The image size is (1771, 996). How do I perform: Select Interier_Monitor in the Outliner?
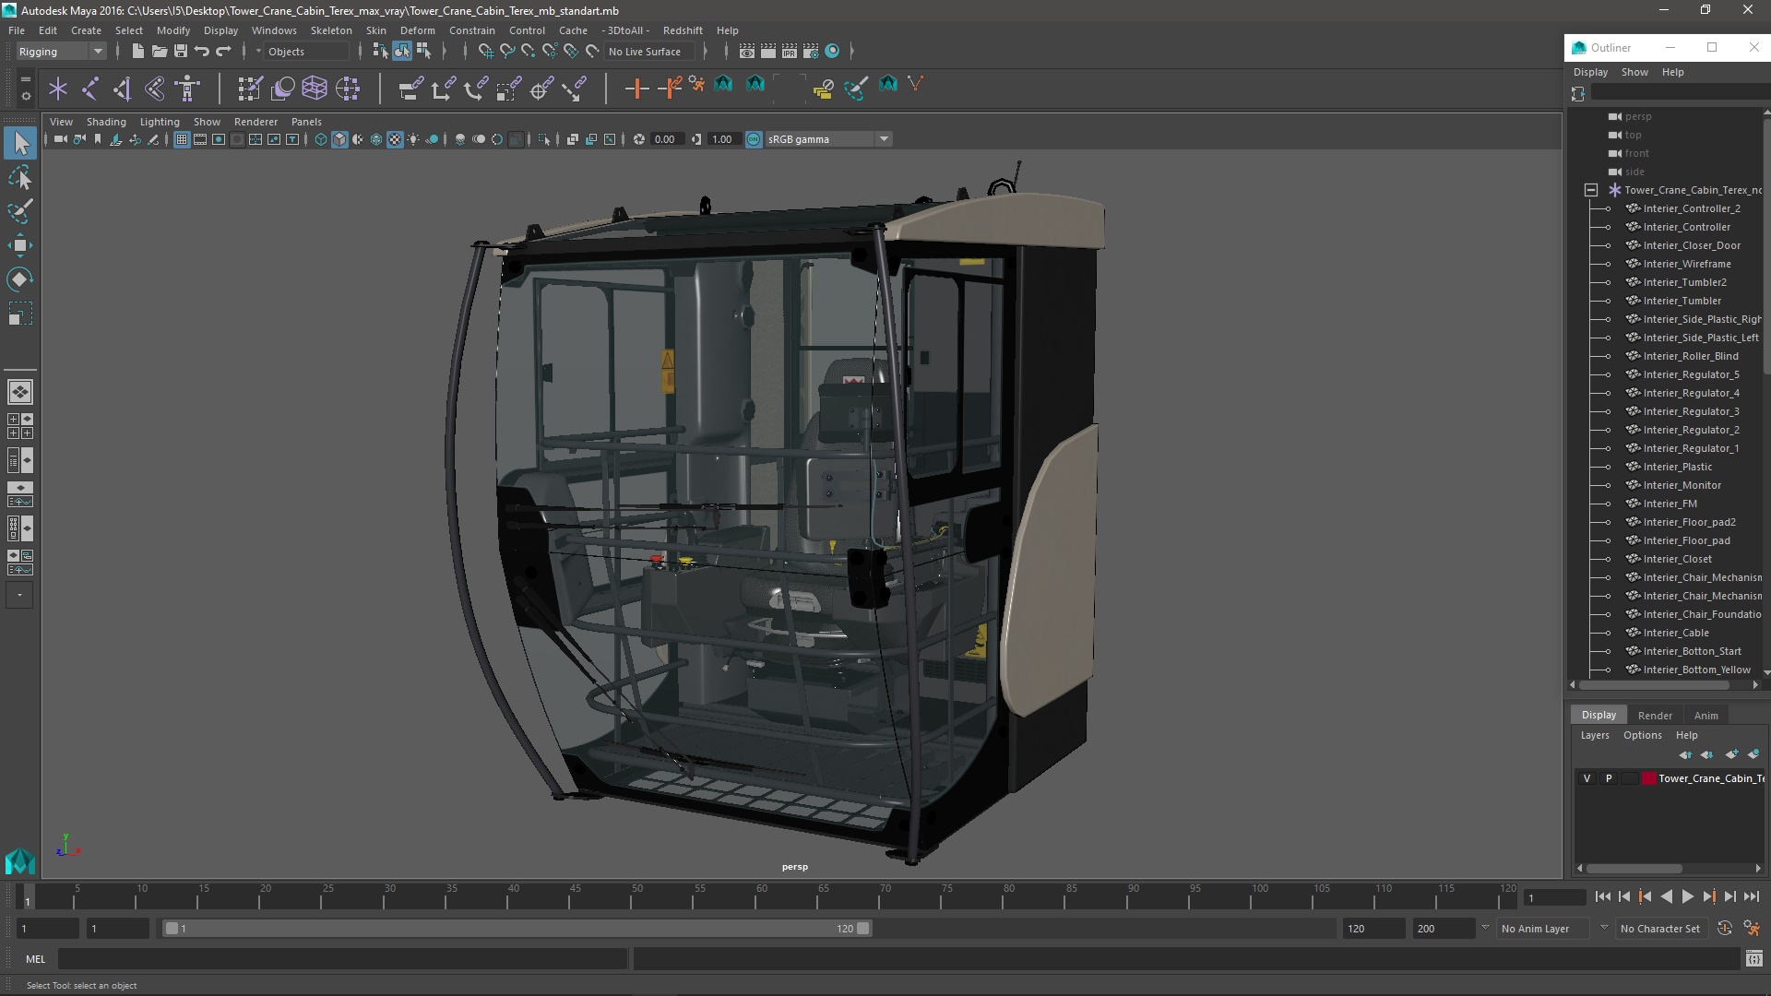(x=1682, y=485)
